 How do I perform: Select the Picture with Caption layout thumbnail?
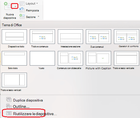(x=98, y=58)
